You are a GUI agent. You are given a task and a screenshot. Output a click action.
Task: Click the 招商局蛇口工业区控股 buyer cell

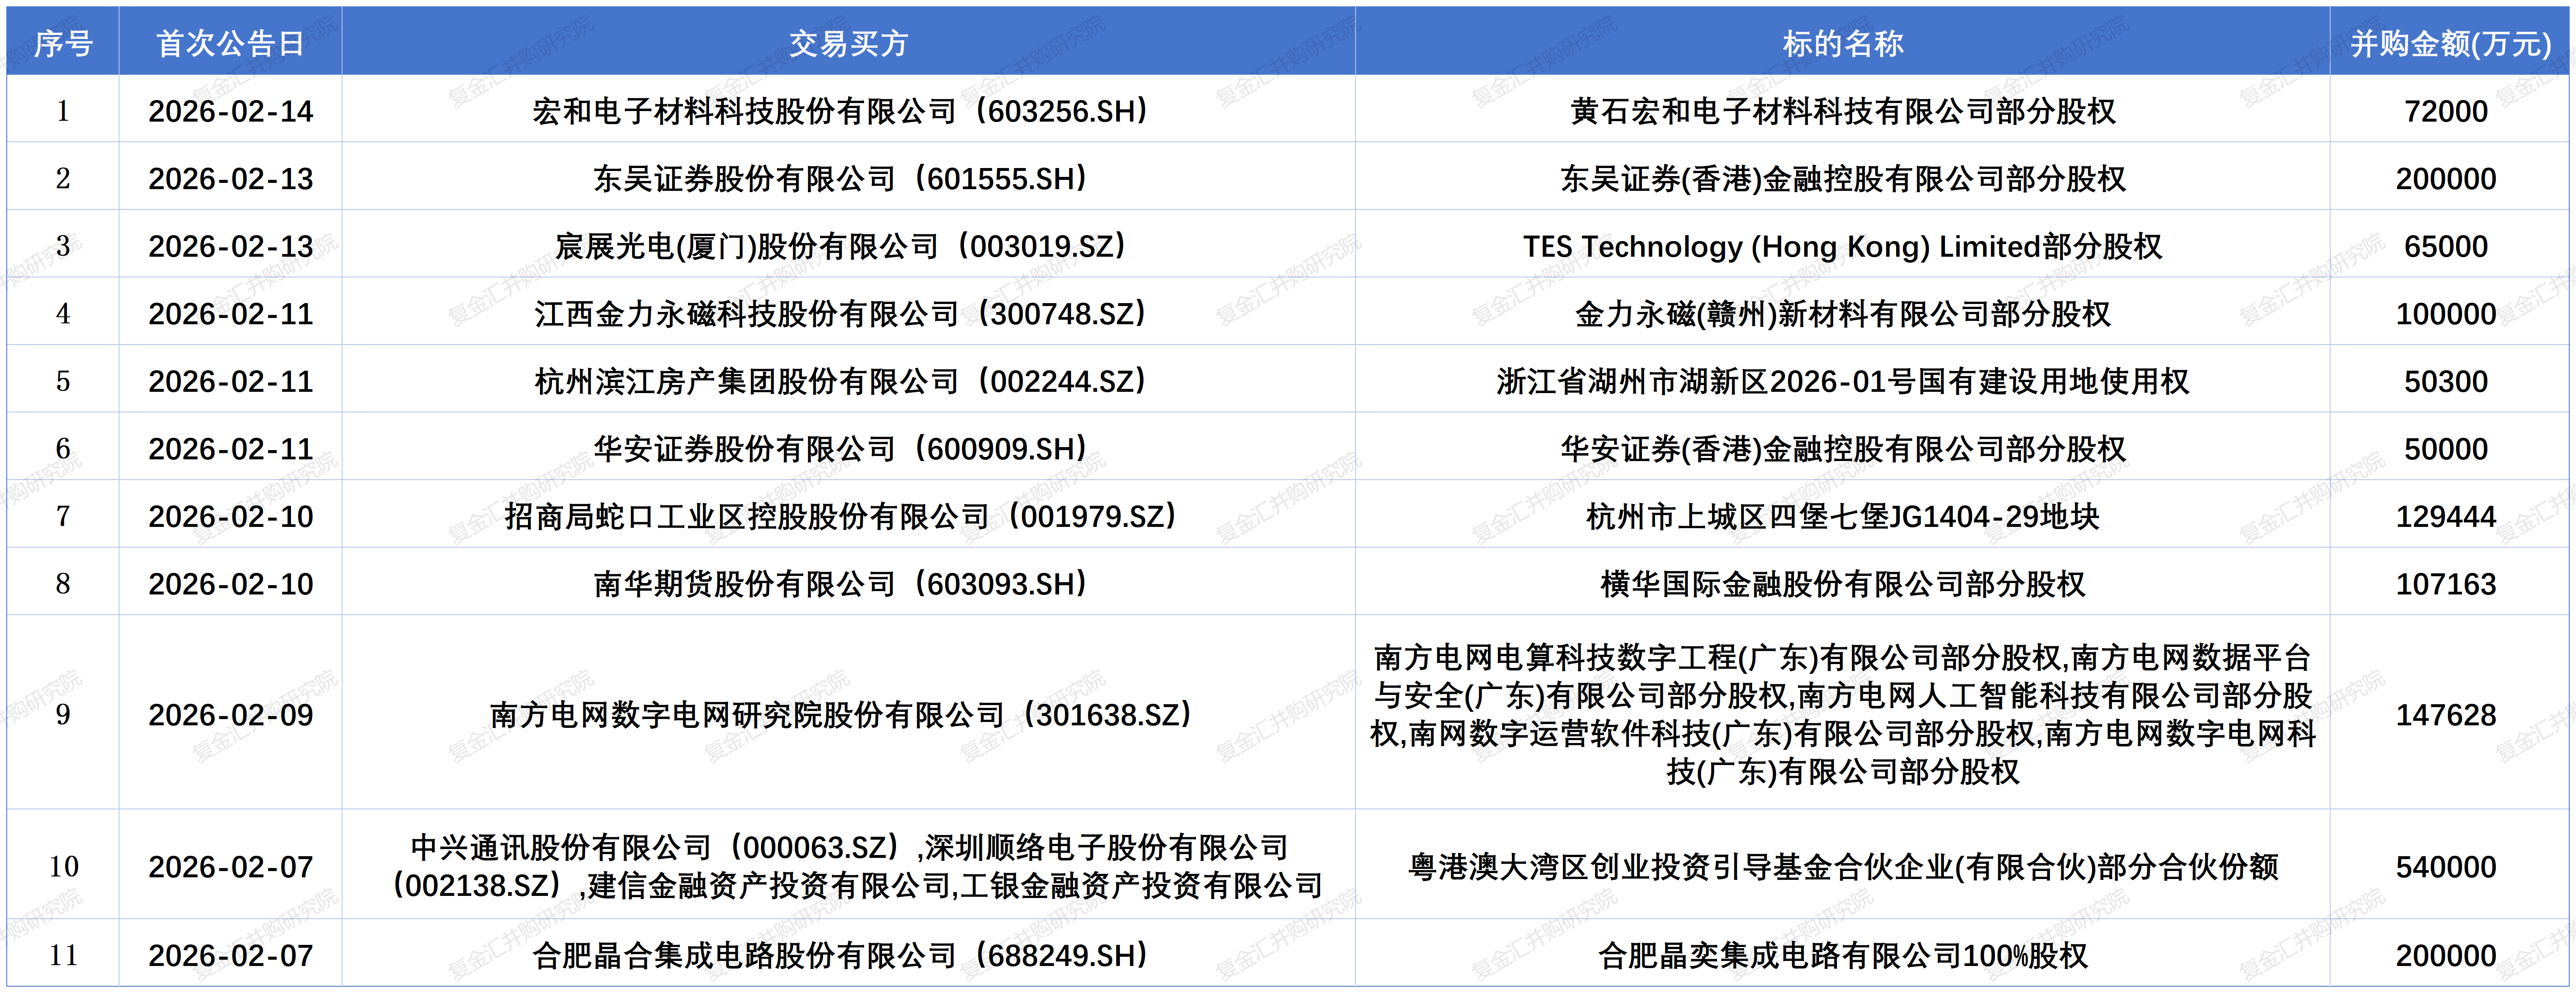tap(840, 516)
